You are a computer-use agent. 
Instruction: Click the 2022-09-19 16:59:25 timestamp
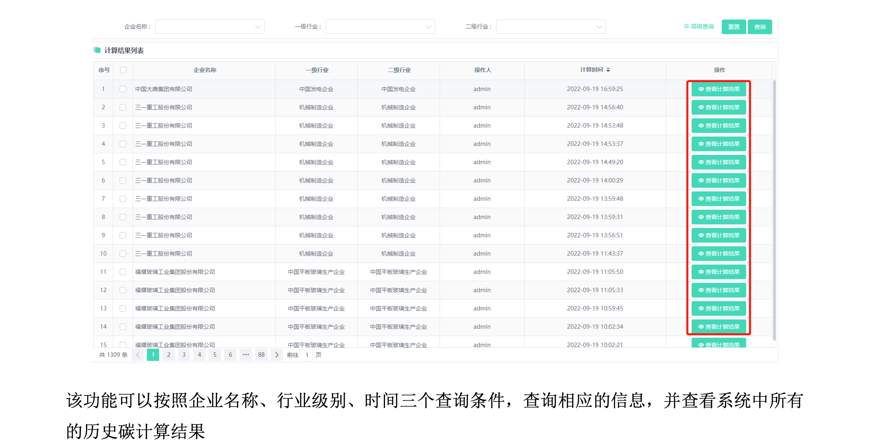coord(595,89)
